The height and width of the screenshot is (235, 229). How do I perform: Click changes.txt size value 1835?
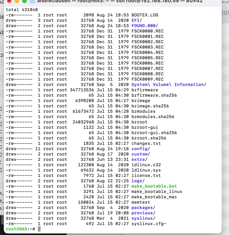[x=89, y=144]
